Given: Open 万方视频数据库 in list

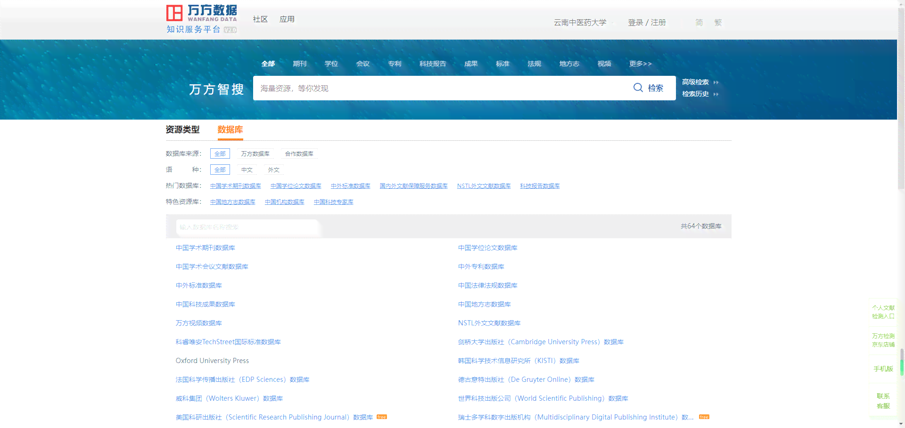Looking at the screenshot, I should 199,323.
